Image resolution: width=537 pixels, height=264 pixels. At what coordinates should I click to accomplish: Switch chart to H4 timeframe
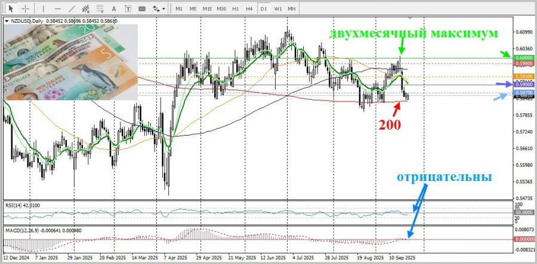pos(249,8)
